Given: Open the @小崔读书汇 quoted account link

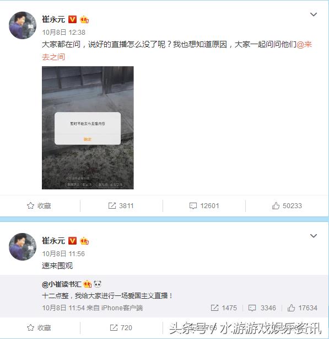Looking at the screenshot, I should (62, 284).
